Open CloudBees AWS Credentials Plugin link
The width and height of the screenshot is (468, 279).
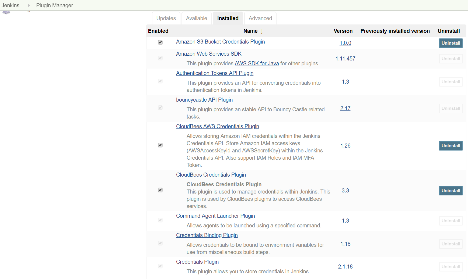[218, 126]
